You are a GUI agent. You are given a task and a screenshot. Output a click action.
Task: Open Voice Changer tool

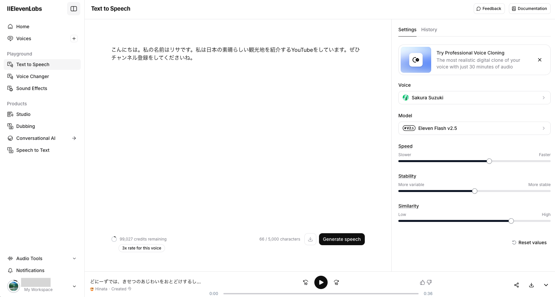click(42, 76)
